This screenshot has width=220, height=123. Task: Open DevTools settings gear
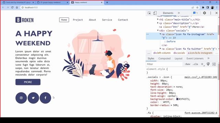coord(205,13)
